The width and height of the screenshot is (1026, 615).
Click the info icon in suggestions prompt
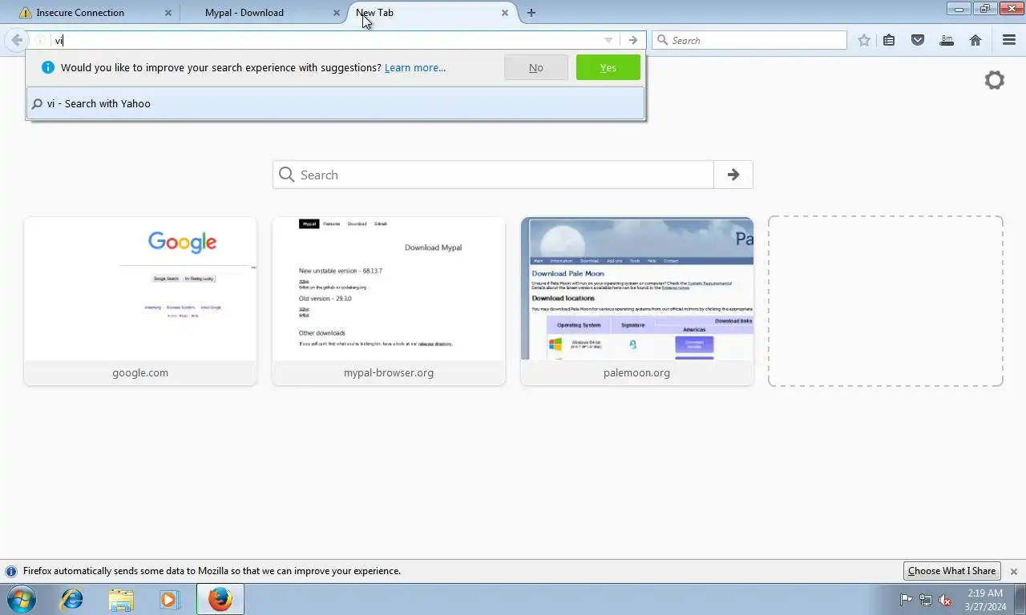click(x=47, y=67)
